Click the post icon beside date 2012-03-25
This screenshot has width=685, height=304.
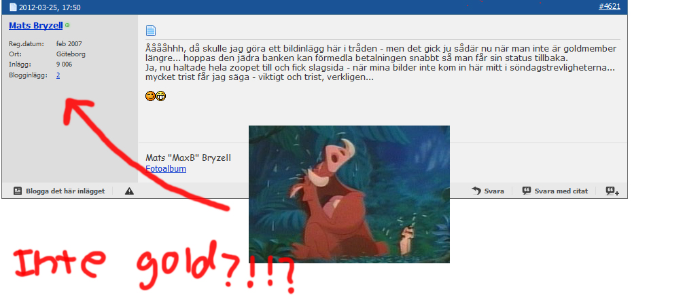point(13,7)
